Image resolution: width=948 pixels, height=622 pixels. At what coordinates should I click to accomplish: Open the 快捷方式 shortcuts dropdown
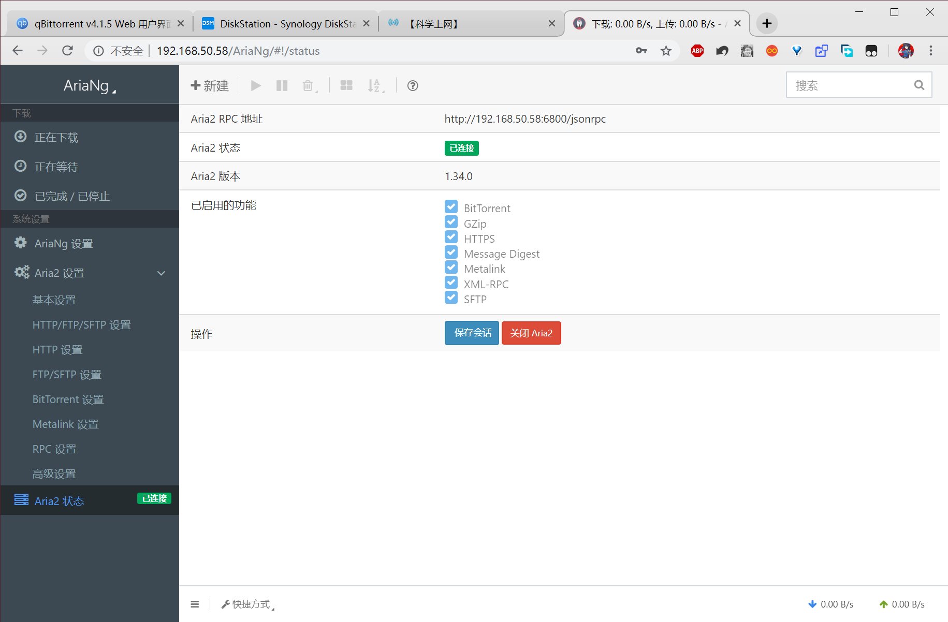click(x=248, y=604)
